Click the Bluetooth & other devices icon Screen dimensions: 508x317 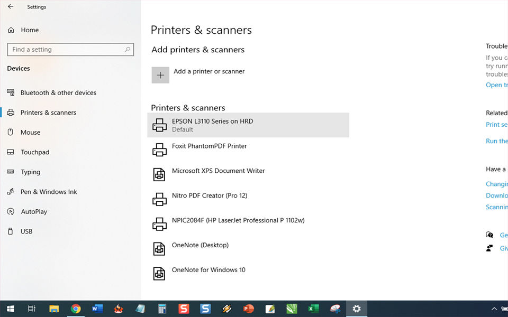(11, 92)
